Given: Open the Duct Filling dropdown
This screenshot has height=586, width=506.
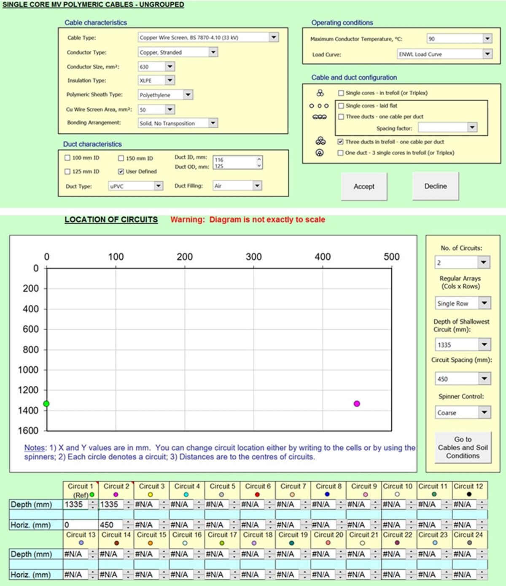Looking at the screenshot, I should pos(257,185).
